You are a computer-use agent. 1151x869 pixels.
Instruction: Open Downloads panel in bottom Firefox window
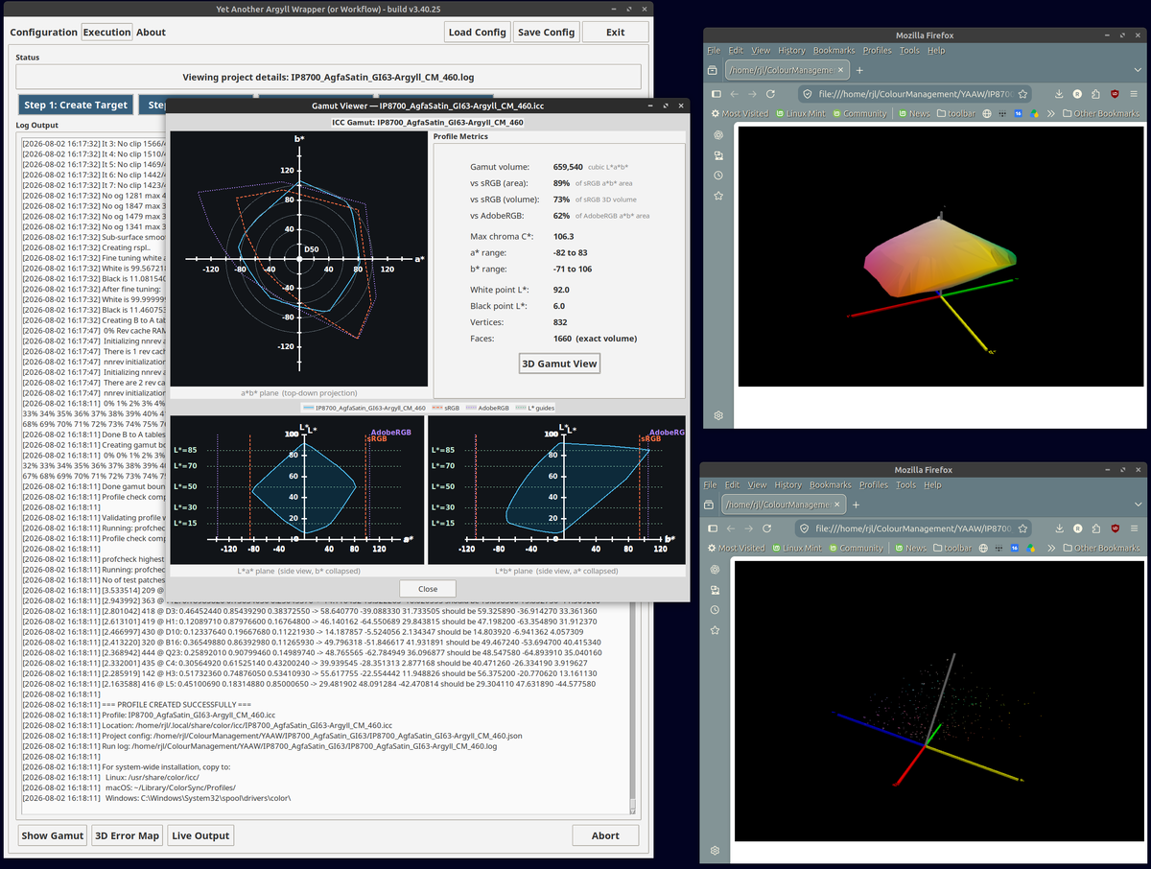click(1059, 528)
